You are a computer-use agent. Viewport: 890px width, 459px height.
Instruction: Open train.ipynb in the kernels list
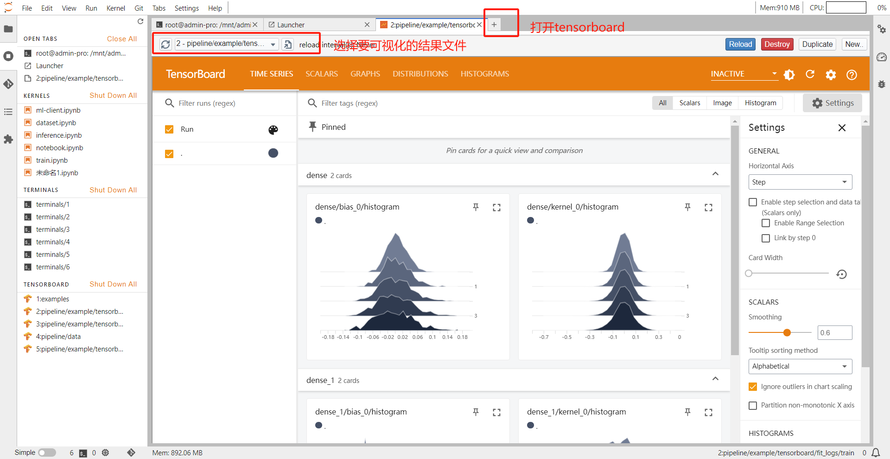(x=52, y=160)
